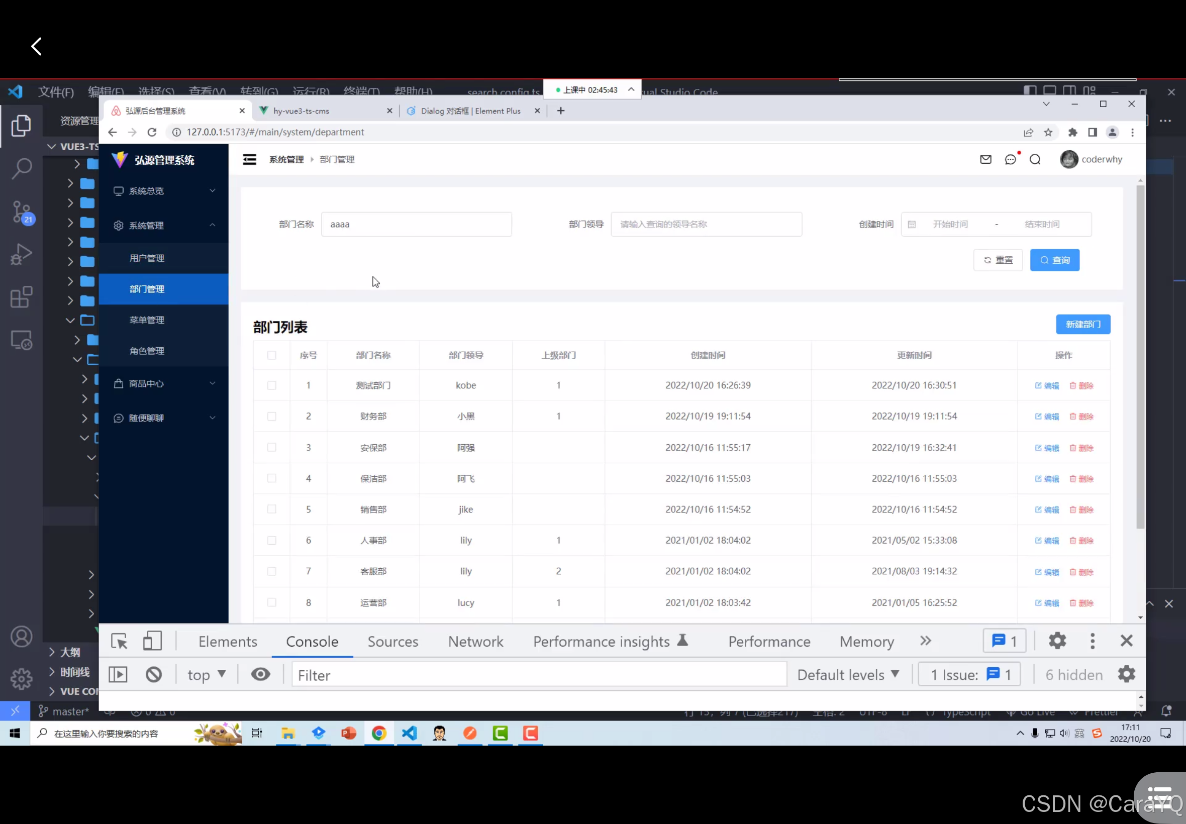Check the row for 运营部
The height and width of the screenshot is (824, 1186).
tap(271, 602)
